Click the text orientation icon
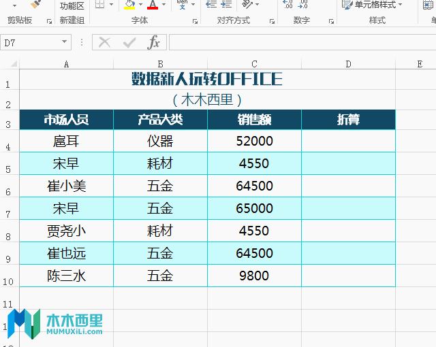Viewport: 436px width, 347px height. (246, 4)
